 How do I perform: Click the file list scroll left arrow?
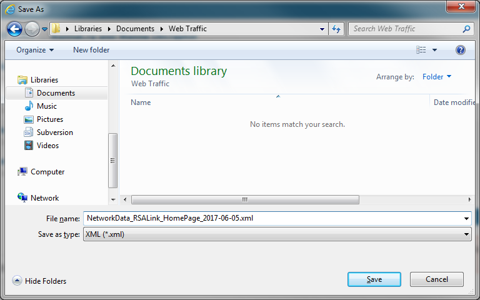pyautogui.click(x=125, y=199)
